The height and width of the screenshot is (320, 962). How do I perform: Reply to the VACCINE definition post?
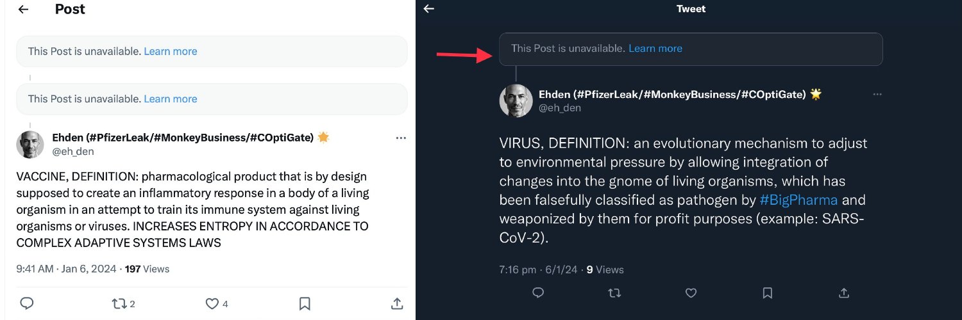(27, 303)
